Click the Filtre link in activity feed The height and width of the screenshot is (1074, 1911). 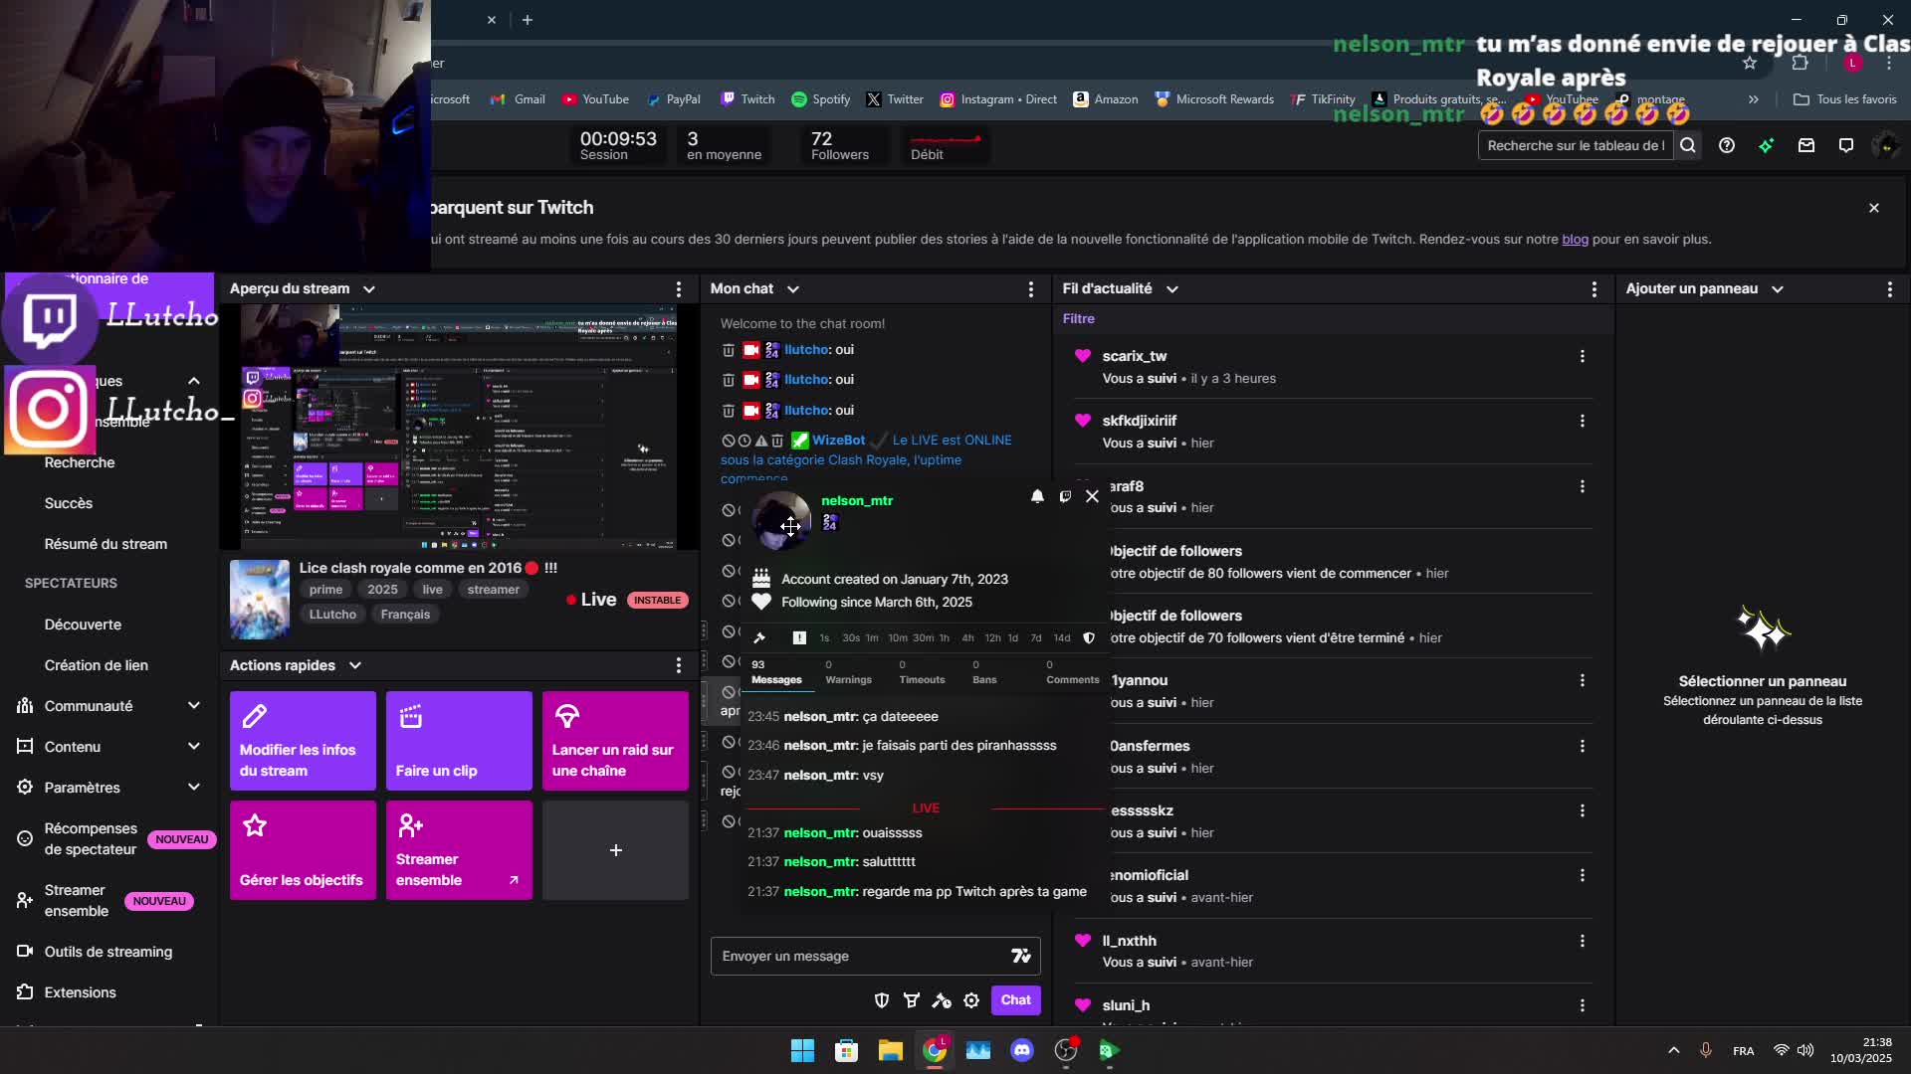[1078, 319]
